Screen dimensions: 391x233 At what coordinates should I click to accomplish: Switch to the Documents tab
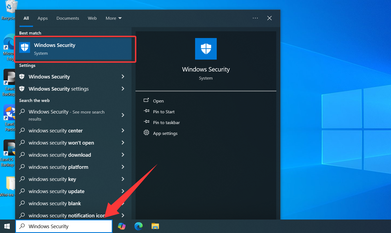[x=68, y=18]
